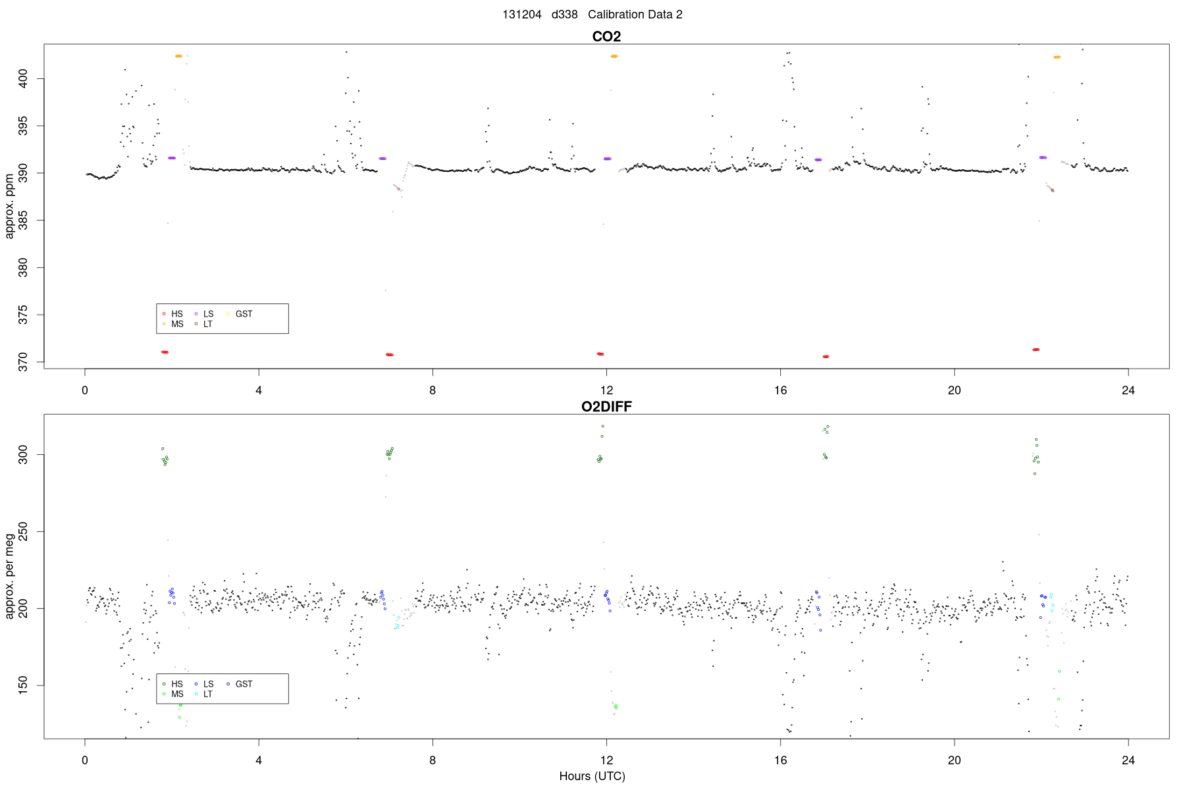This screenshot has height=790, width=1185.
Task: Click HS legend entry in CO2 plot
Action: coord(172,314)
